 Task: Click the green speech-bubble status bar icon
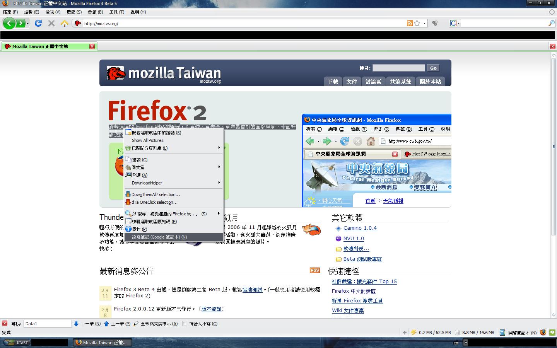(x=552, y=333)
